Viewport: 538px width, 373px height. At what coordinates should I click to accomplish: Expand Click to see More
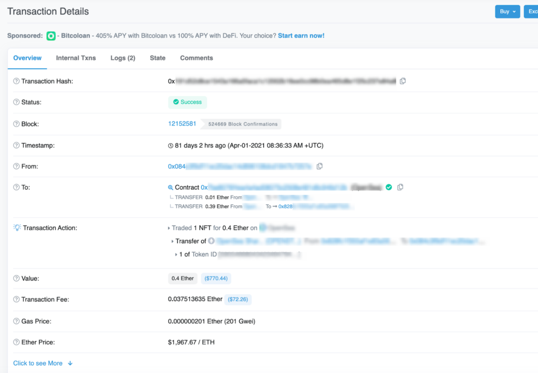tap(43, 363)
